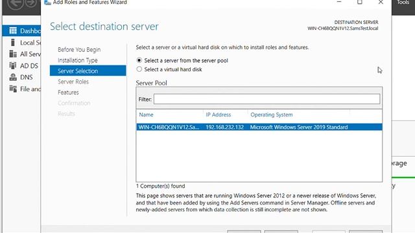The height and width of the screenshot is (233, 415).
Task: Click the DNS sidebar label
Action: pyautogui.click(x=26, y=77)
